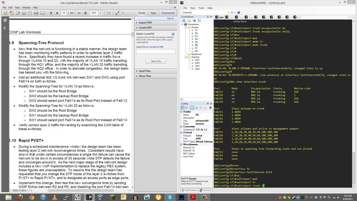Go to previous page with up arrow
The image size is (357, 201).
[51, 13]
